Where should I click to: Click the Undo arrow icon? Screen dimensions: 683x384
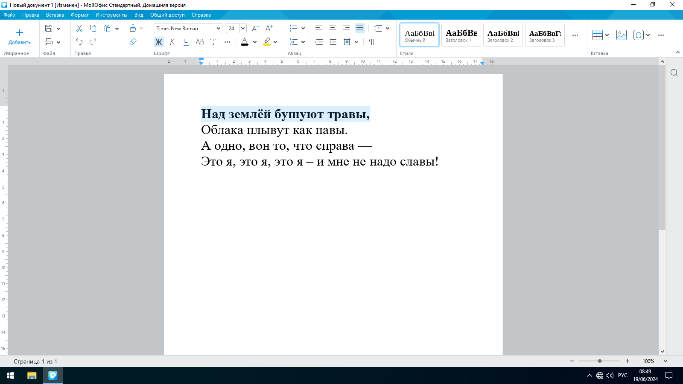[x=79, y=42]
